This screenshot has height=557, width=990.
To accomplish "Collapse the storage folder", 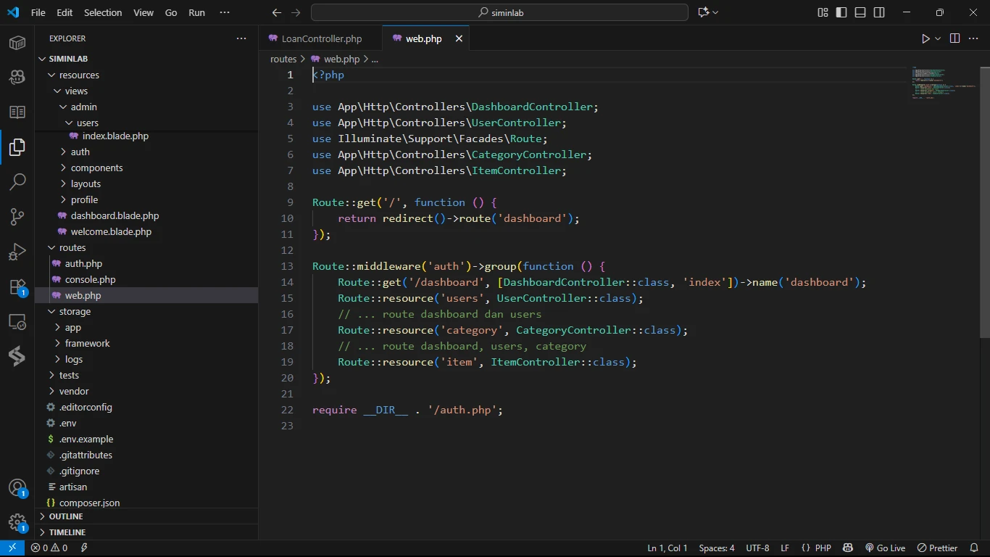I will [75, 311].
